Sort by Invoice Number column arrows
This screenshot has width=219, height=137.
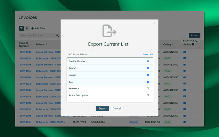(x=31, y=44)
